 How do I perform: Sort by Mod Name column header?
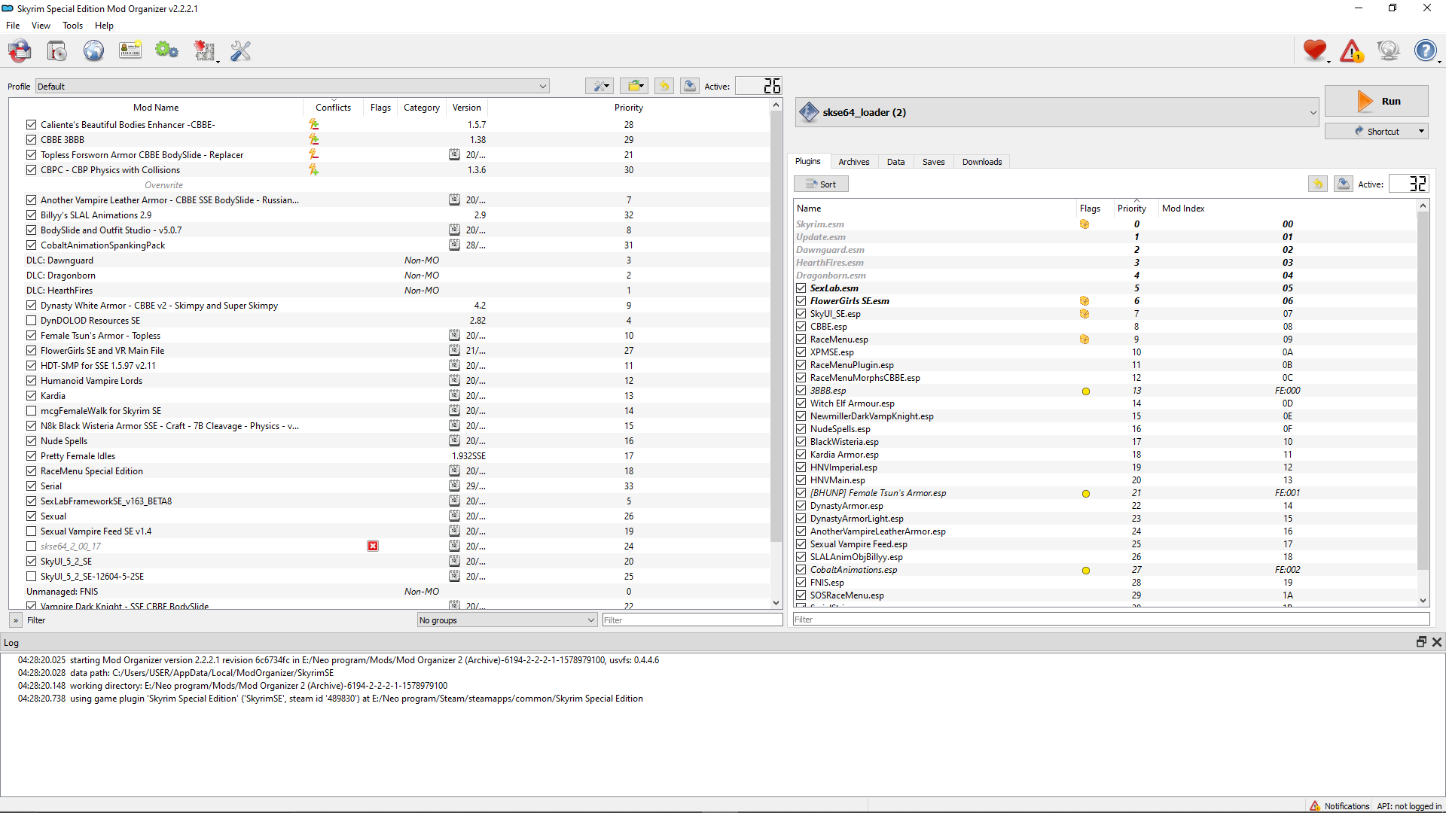156,107
